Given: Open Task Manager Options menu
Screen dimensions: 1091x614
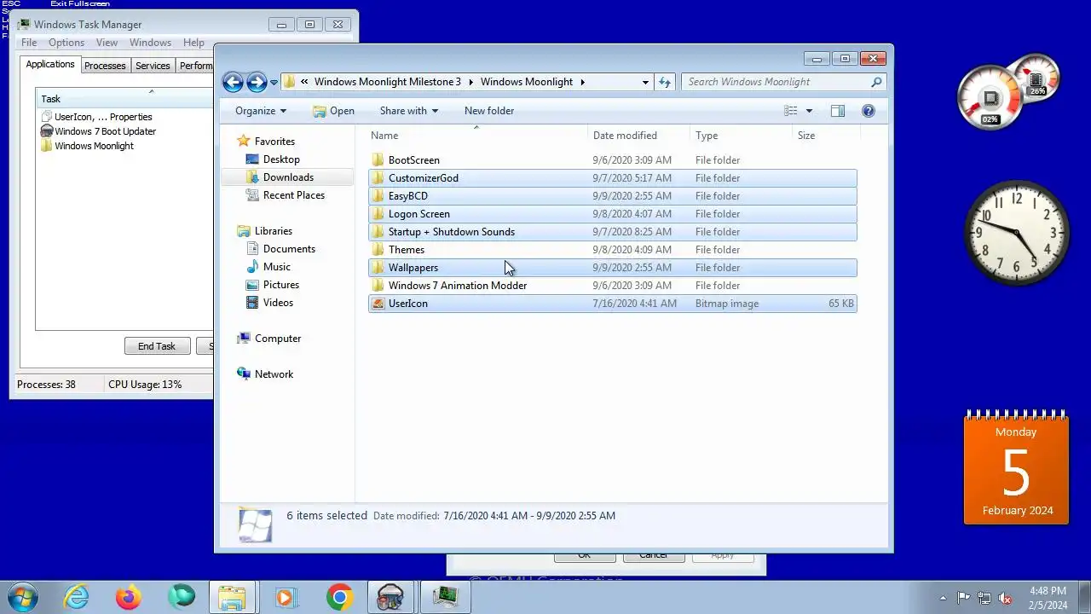Looking at the screenshot, I should click(66, 43).
